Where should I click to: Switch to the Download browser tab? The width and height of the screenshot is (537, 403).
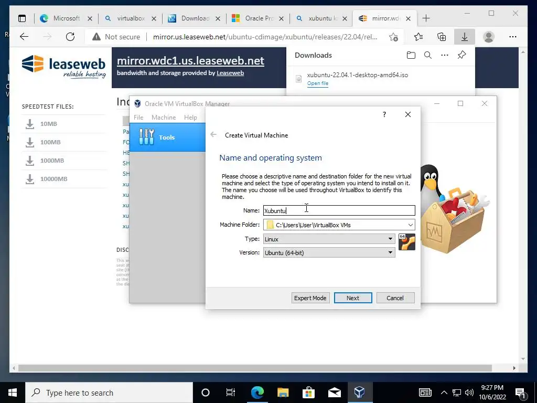click(195, 18)
